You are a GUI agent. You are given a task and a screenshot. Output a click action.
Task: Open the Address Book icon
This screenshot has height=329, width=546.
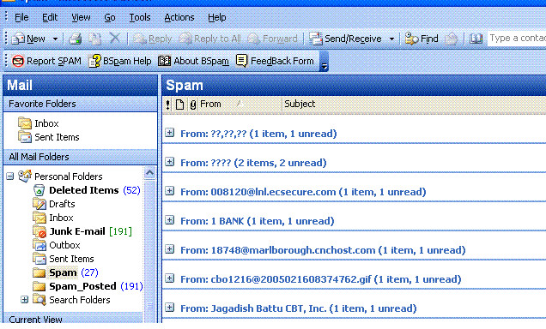tap(476, 39)
